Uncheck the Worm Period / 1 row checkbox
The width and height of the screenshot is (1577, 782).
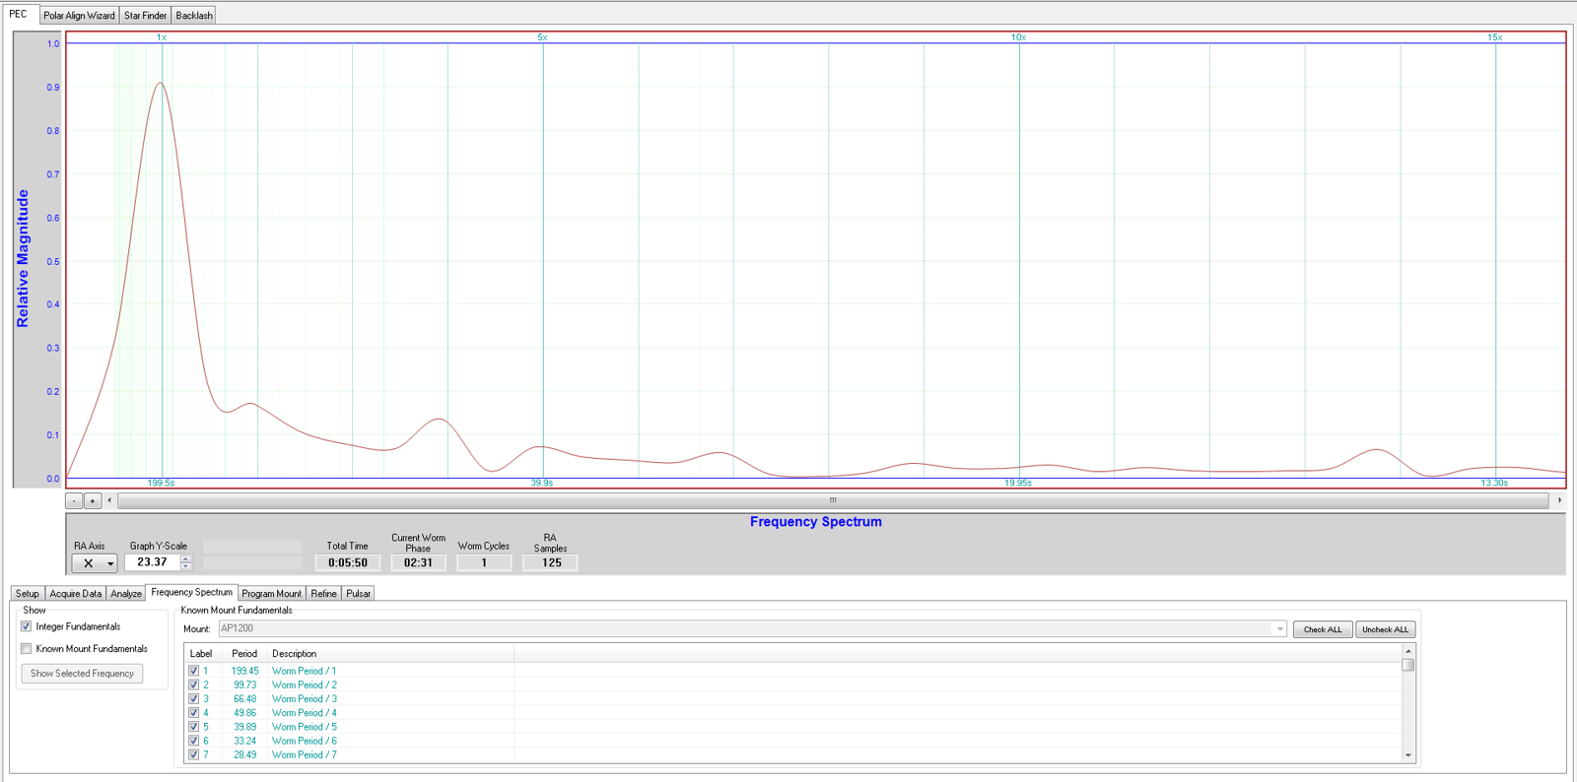pyautogui.click(x=193, y=671)
